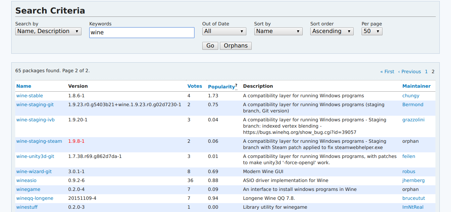The height and width of the screenshot is (212, 451).
Task: View maintainer chungy's profile
Action: [x=411, y=96]
